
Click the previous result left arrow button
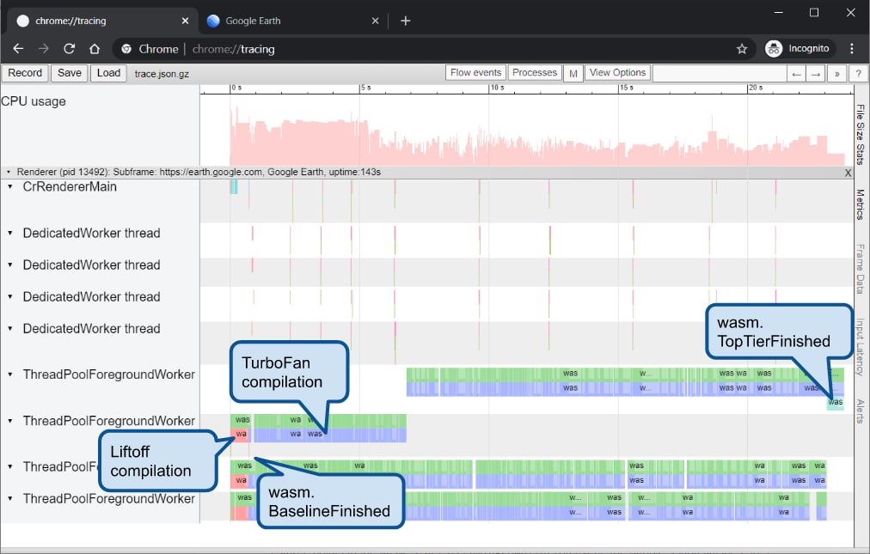(x=797, y=74)
